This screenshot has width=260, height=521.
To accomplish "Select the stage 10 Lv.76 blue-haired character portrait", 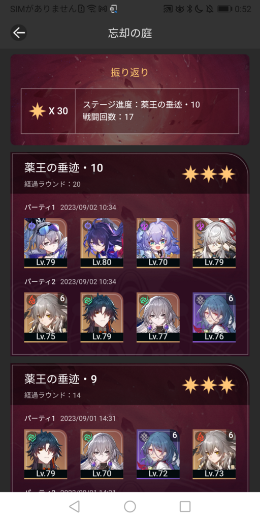I will (214, 317).
